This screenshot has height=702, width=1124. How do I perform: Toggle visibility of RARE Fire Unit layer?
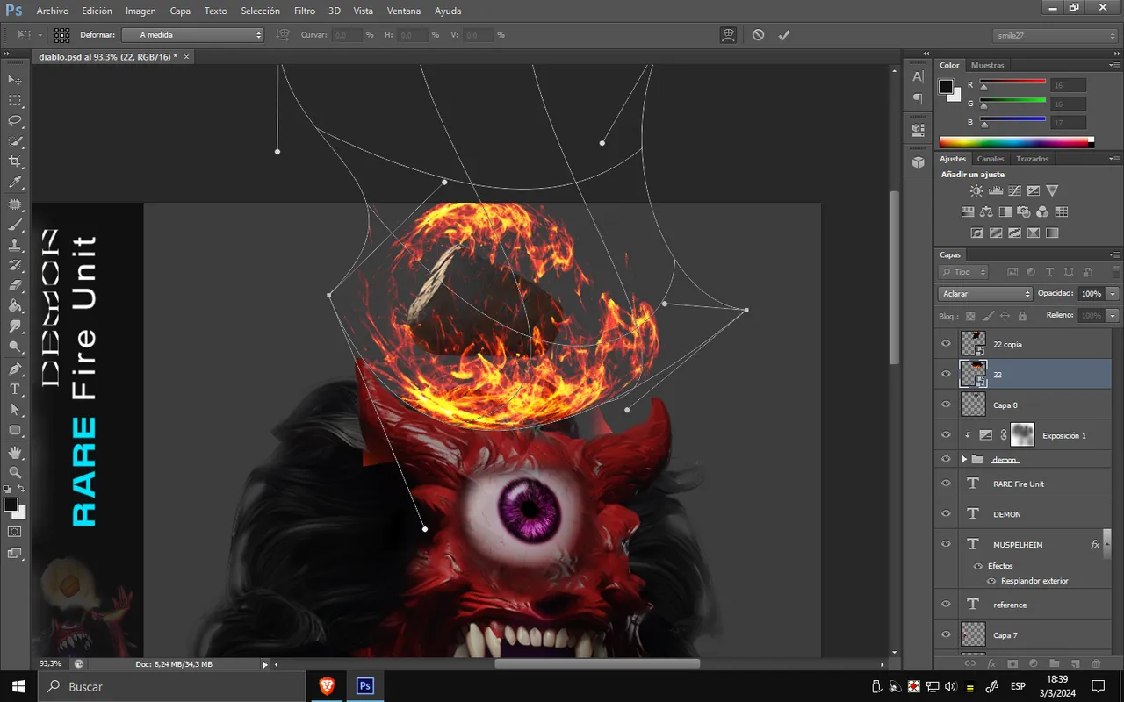[946, 484]
